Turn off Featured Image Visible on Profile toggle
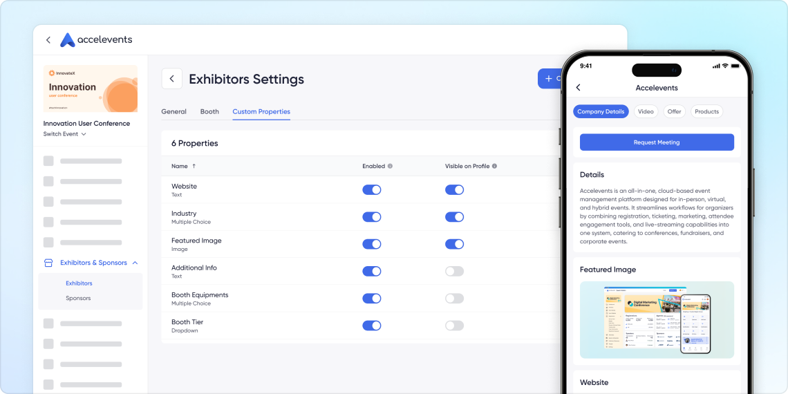This screenshot has width=788, height=394. [x=454, y=244]
